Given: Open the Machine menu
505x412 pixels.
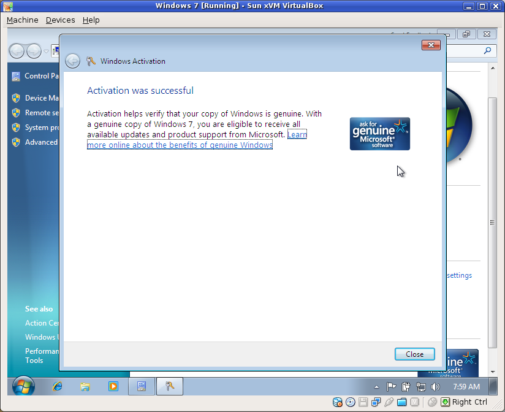Looking at the screenshot, I should pyautogui.click(x=22, y=20).
